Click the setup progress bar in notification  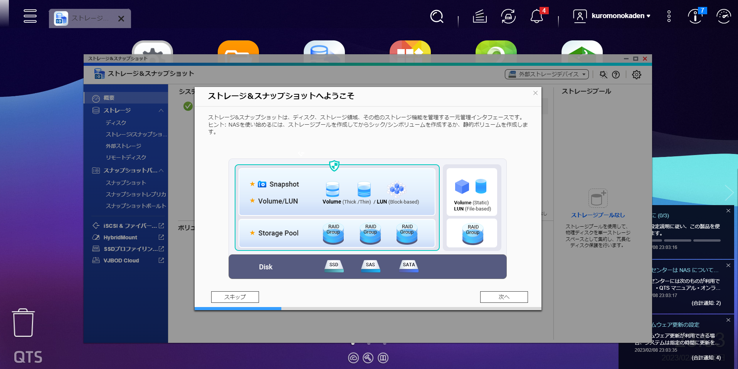click(x=686, y=240)
